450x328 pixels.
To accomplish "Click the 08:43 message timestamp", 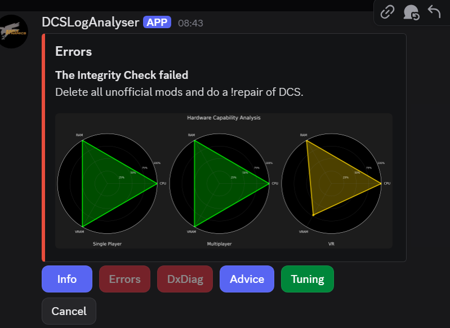I will click(190, 23).
